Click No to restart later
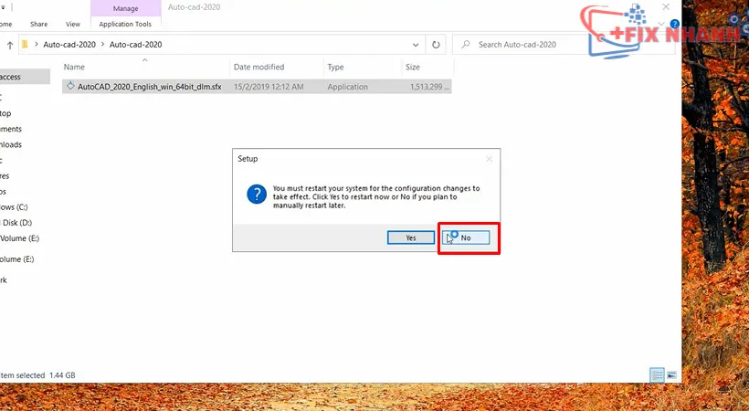This screenshot has height=411, width=749. [x=468, y=237]
